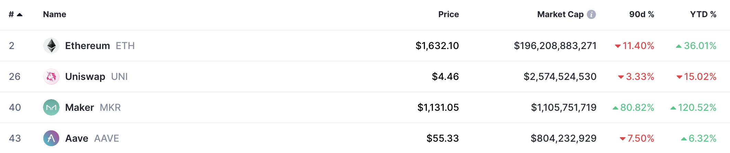The image size is (730, 153).
Task: Sort by Market Cap column header
Action: click(560, 14)
